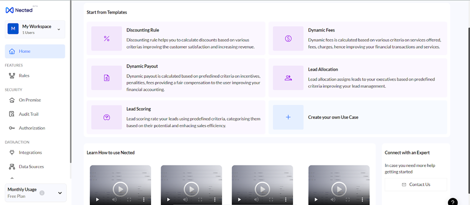
Task: Click the Monthly Usage info icon
Action: [x=42, y=192]
